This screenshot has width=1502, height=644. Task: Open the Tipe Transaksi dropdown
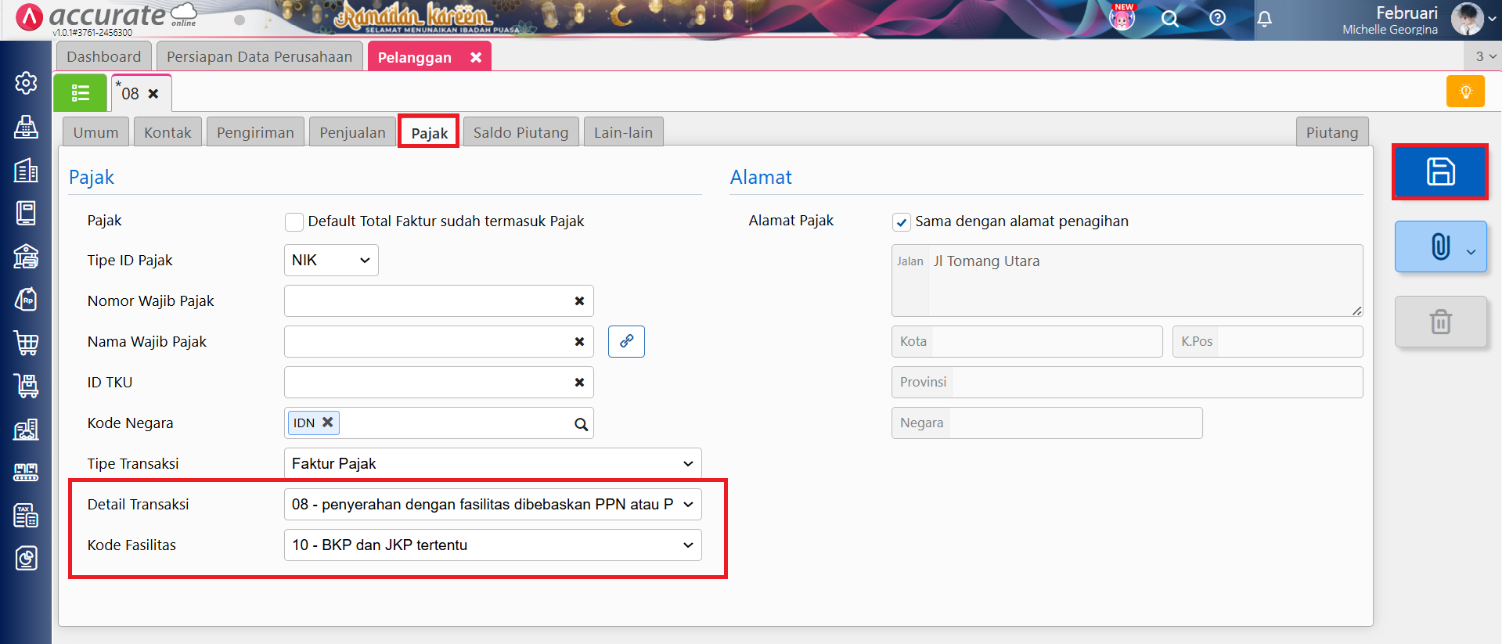492,464
